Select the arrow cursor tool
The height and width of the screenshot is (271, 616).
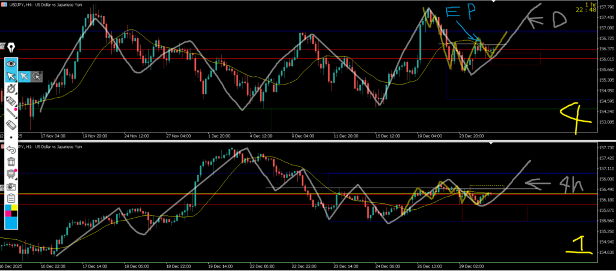tap(11, 76)
